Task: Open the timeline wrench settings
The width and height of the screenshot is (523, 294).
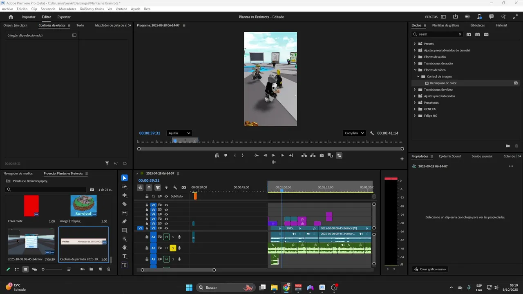Action: (175, 188)
